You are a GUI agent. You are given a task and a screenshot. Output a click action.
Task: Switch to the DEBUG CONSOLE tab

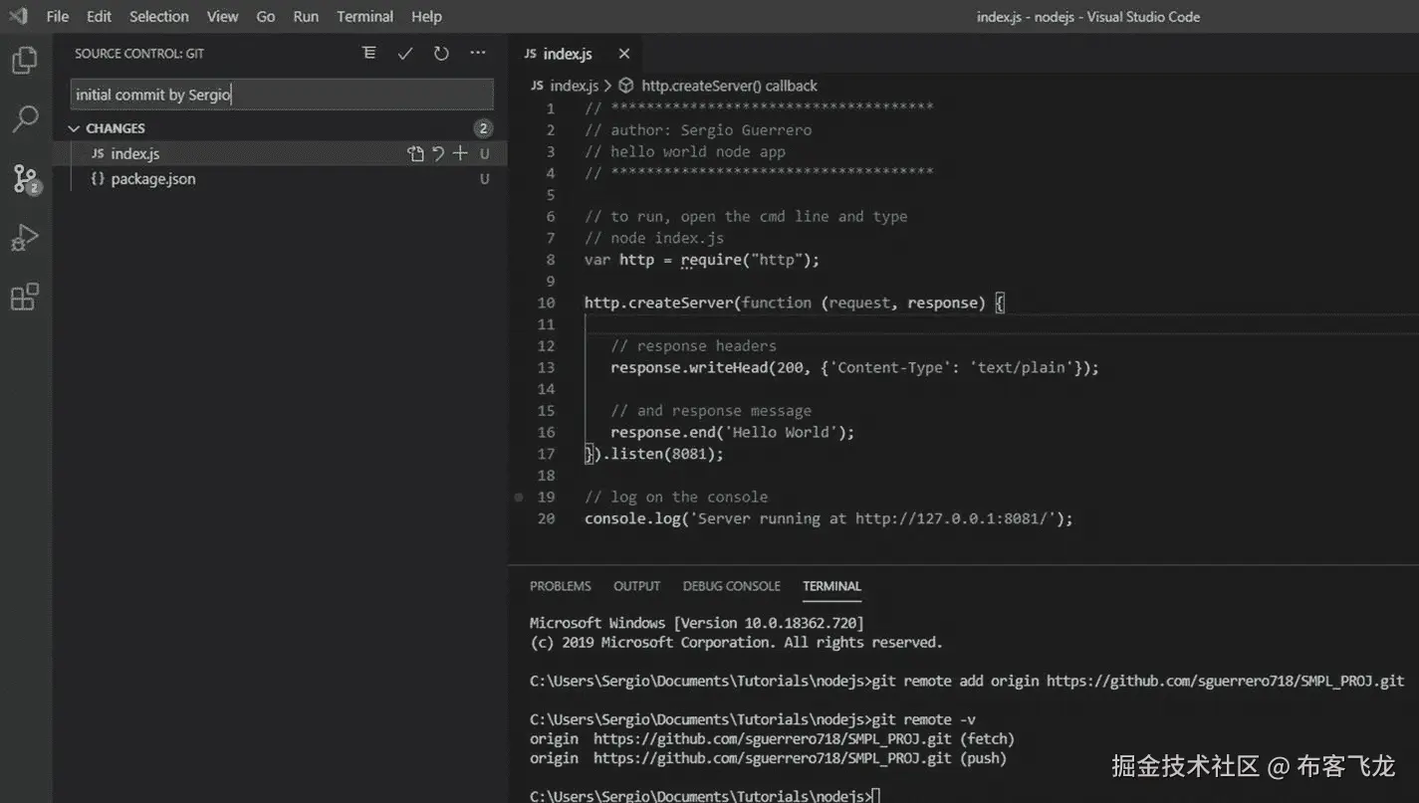coord(731,586)
